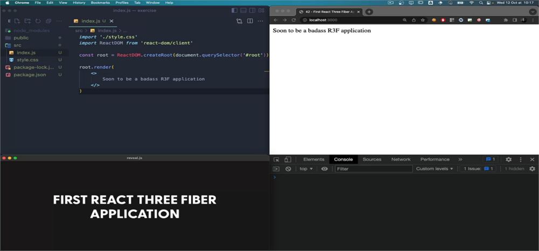Switch to Network tab in DevTools
This screenshot has width=539, height=251.
coord(401,159)
